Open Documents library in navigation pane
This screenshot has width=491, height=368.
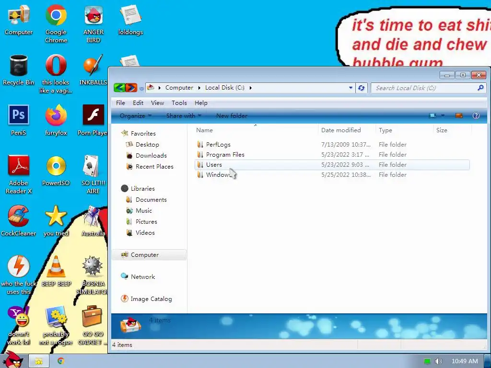(151, 200)
